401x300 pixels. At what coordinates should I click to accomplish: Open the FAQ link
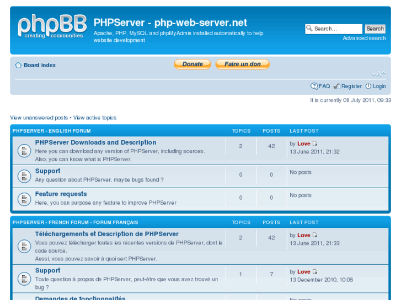pyautogui.click(x=324, y=86)
